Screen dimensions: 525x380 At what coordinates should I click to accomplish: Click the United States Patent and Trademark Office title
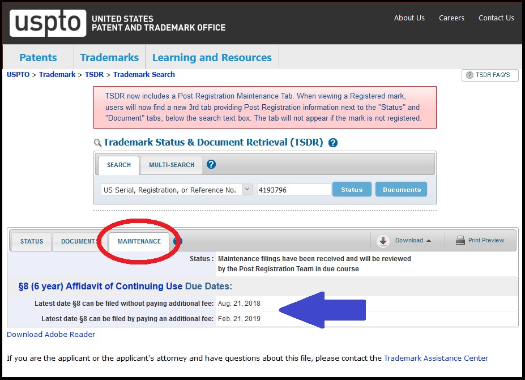159,23
